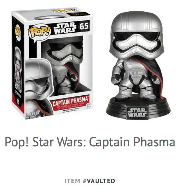
Task: Click the Star Wars plaque on figure base
Action: click(137, 113)
